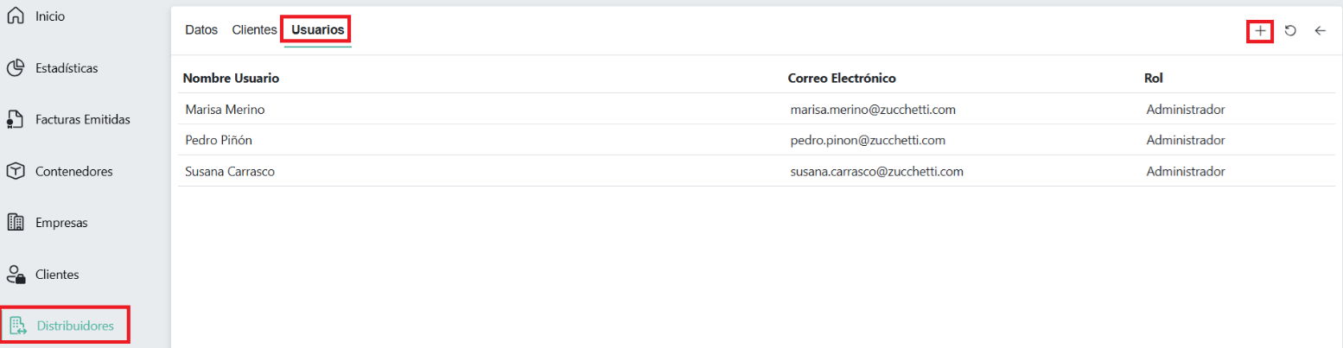This screenshot has width=1343, height=348.
Task: Click the Empresas building icon
Action: click(x=15, y=223)
